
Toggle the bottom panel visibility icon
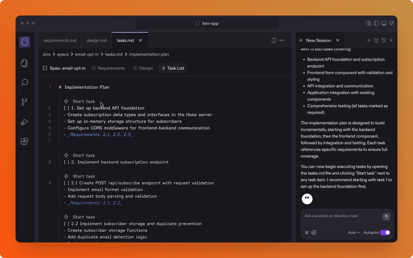(x=383, y=23)
